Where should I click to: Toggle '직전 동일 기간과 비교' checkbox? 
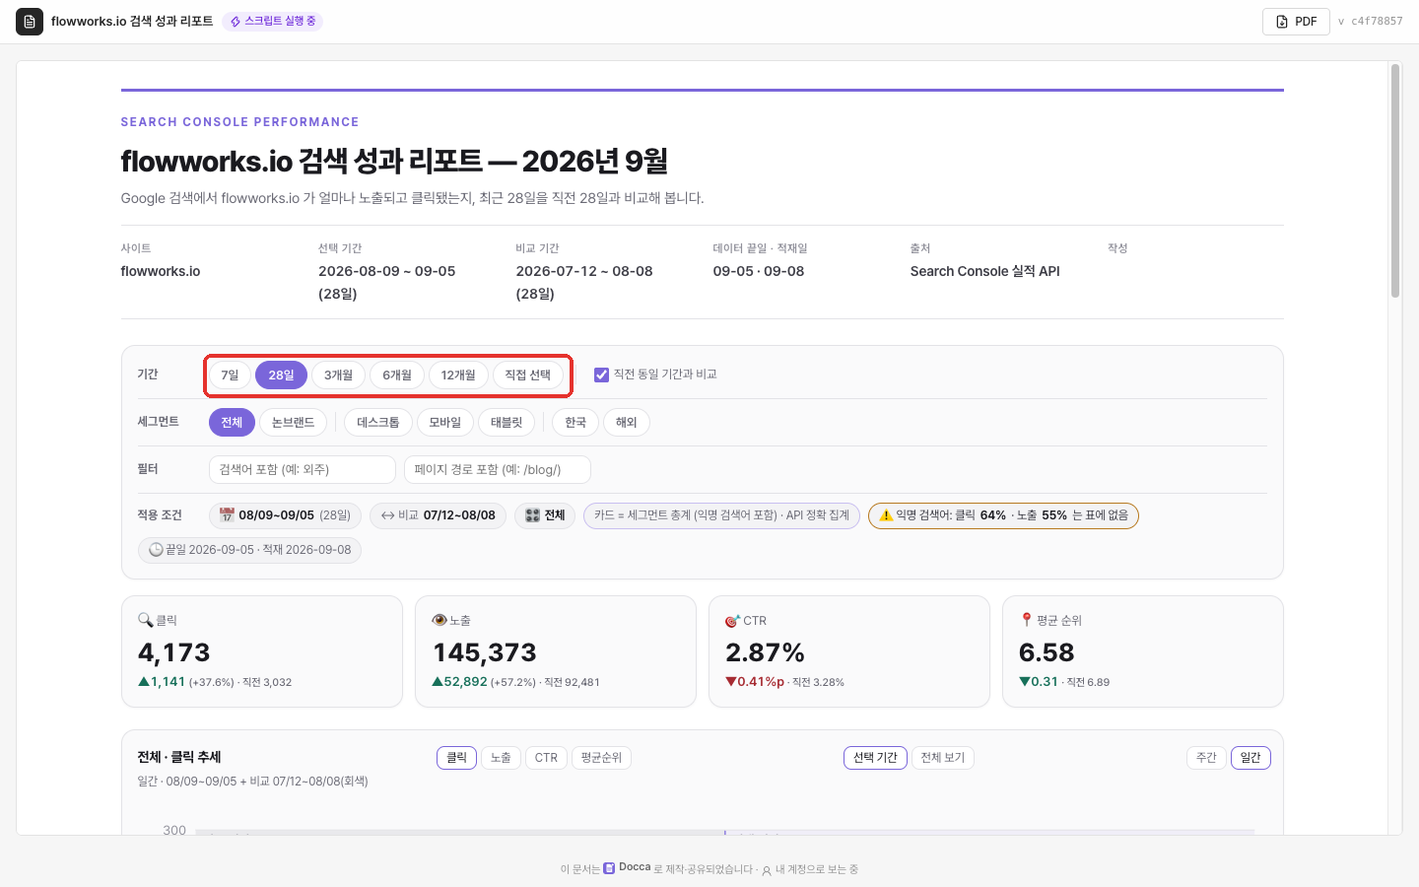point(601,375)
